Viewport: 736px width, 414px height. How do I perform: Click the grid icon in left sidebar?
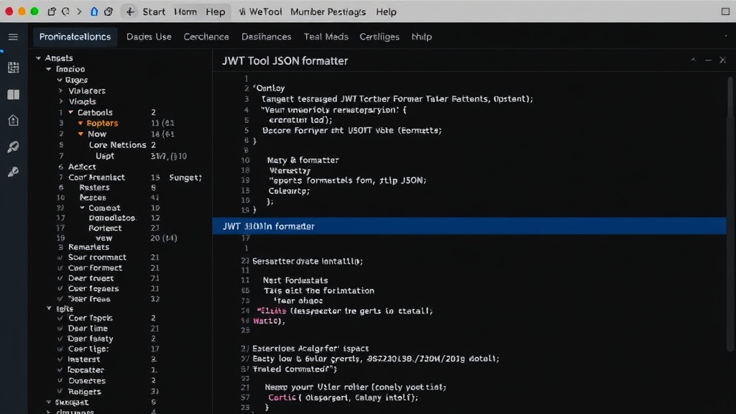pyautogui.click(x=13, y=68)
